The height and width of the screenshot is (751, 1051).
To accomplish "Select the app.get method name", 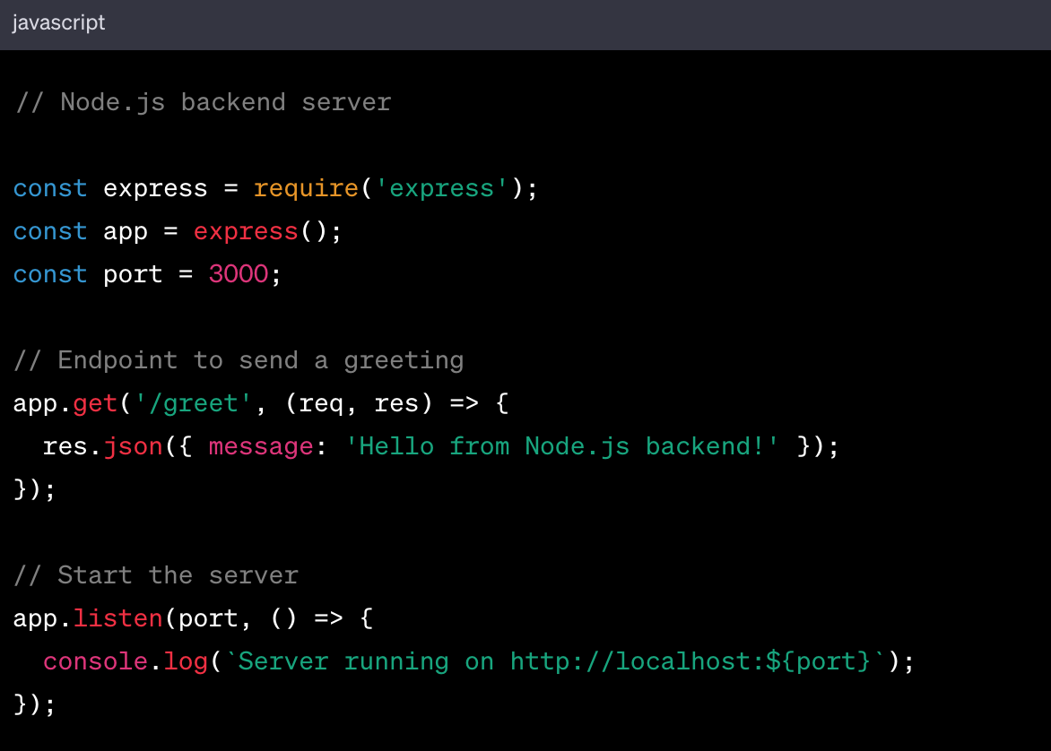I will click(x=95, y=403).
